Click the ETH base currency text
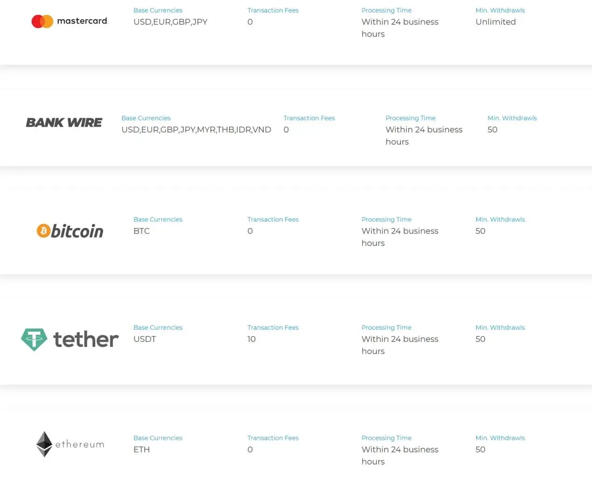This screenshot has width=592, height=479. pyautogui.click(x=141, y=450)
